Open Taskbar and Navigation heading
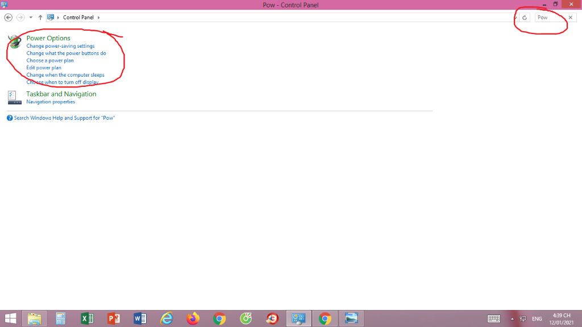Image resolution: width=582 pixels, height=327 pixels. coord(61,94)
